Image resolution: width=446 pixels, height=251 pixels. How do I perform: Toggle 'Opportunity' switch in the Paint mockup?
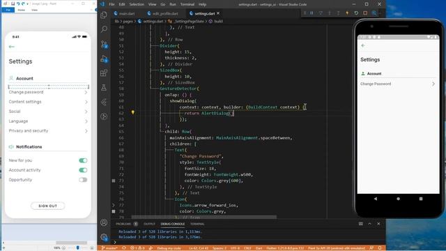[83, 180]
